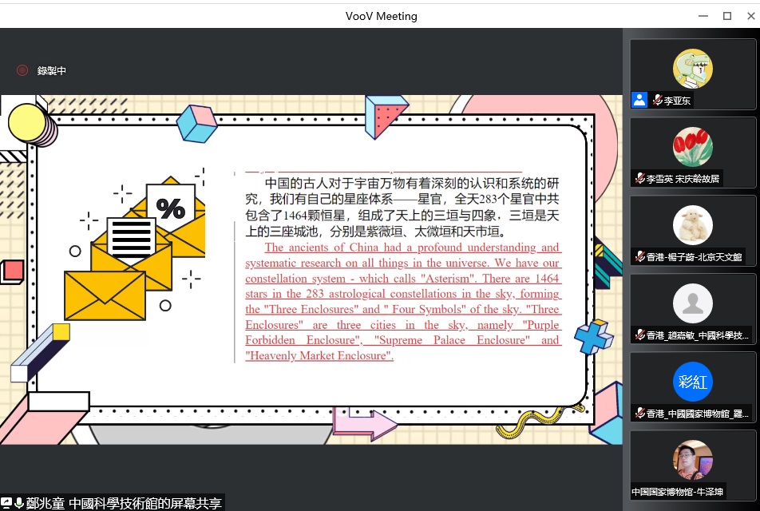Click the green microphone icon beside 鄭兆童
The image size is (760, 511).
tap(18, 503)
